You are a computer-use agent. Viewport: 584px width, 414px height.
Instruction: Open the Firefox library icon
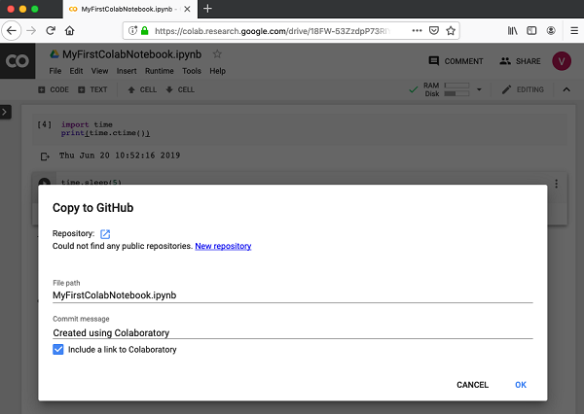pyautogui.click(x=513, y=30)
